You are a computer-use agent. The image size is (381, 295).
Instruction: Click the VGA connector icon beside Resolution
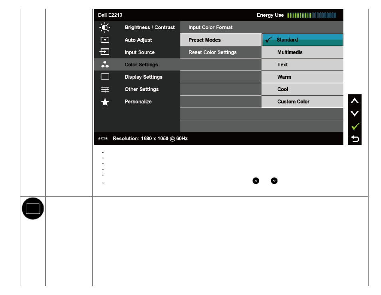[103, 139]
